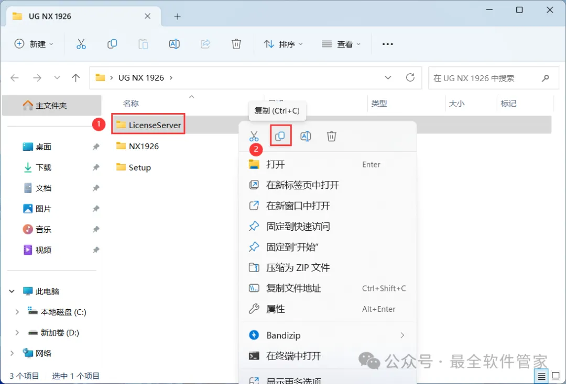566x384 pixels.
Task: Add a new tab with plus button
Action: [x=177, y=17]
